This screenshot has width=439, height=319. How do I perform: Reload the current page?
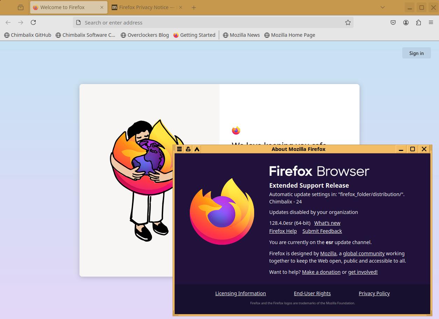[x=33, y=22]
